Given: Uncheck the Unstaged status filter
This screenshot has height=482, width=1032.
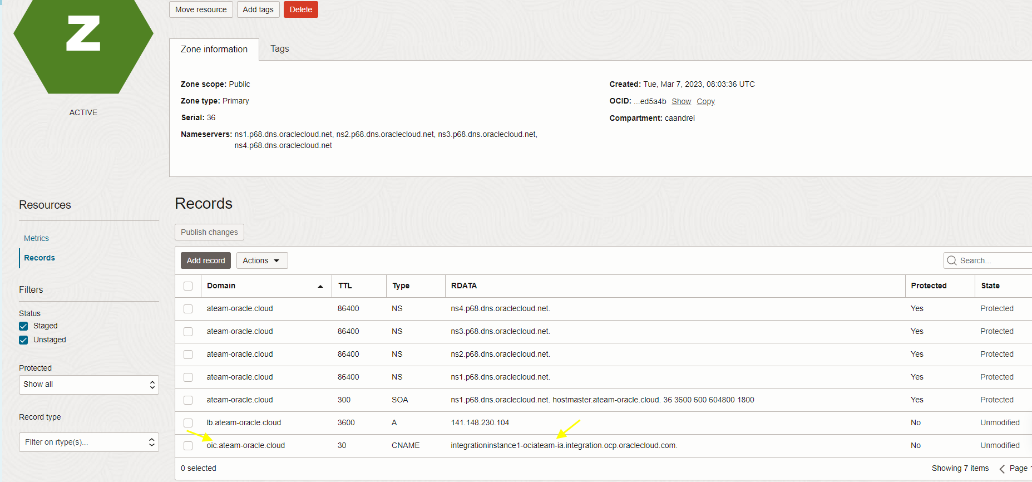Looking at the screenshot, I should (x=23, y=340).
